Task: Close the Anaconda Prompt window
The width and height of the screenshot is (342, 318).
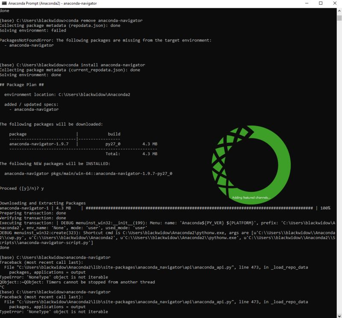Action: (x=335, y=3)
